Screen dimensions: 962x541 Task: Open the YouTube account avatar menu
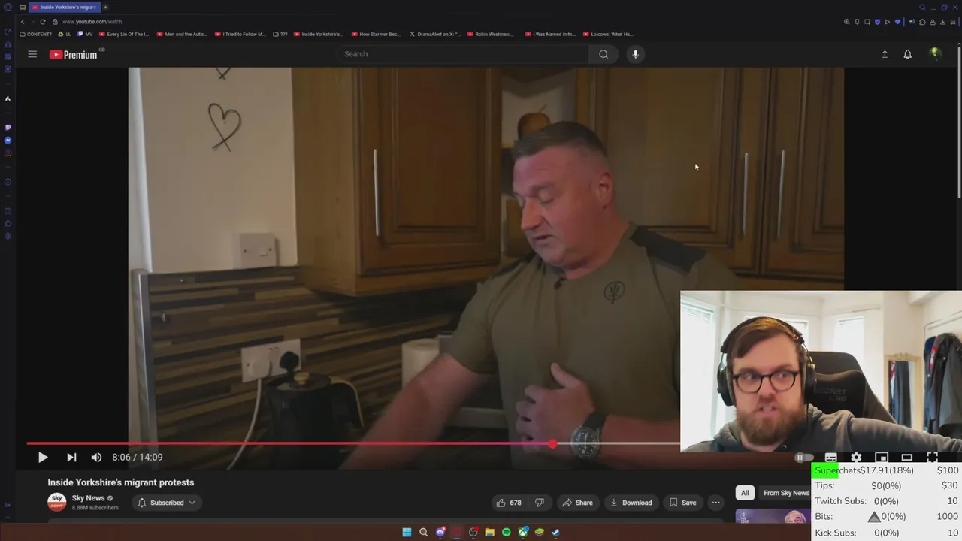point(935,53)
